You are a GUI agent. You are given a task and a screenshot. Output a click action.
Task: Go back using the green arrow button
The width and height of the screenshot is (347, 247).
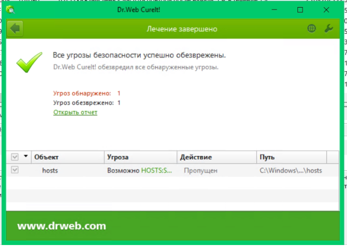[15, 29]
